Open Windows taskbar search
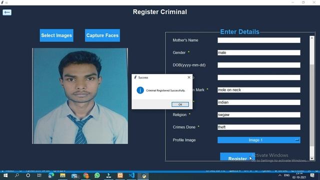This screenshot has width=320, height=180. coord(17,175)
